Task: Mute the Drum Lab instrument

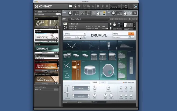Action: [x=110, y=28]
